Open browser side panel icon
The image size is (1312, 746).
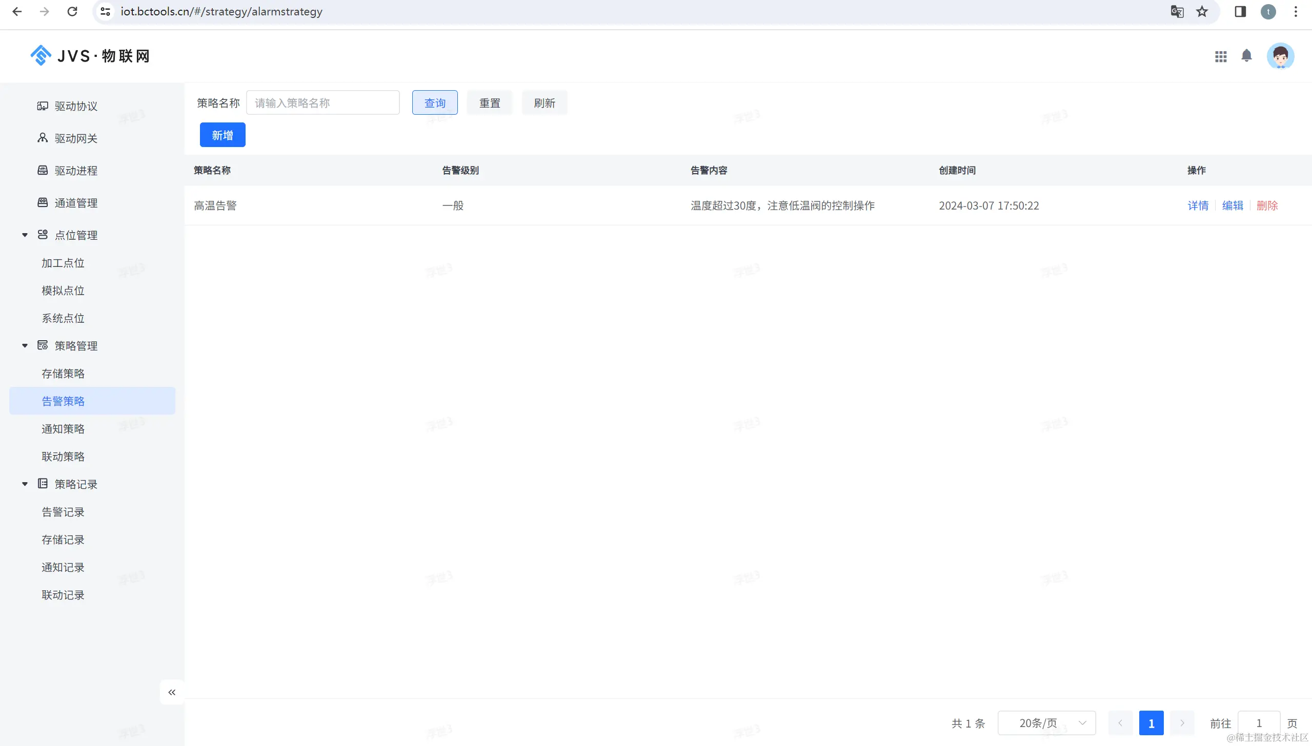1240,11
